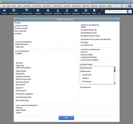Click the Total Transactions label

[x=23, y=68]
